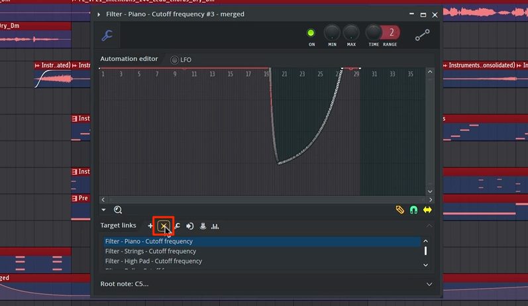528x306 pixels.
Task: Click the target list scroll-up arrow
Action: coord(425,241)
